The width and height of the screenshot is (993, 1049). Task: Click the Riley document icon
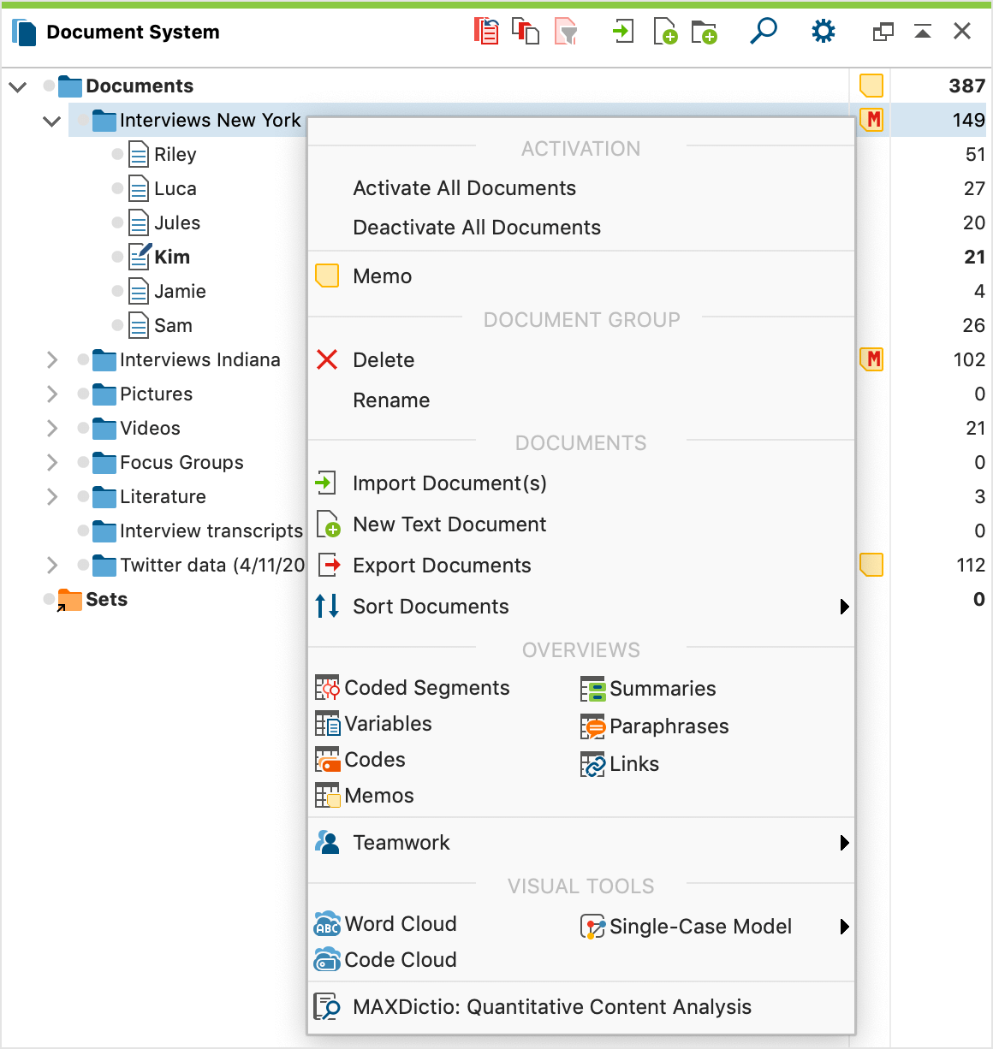[139, 155]
